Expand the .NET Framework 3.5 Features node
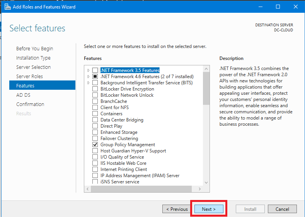 tap(89, 70)
